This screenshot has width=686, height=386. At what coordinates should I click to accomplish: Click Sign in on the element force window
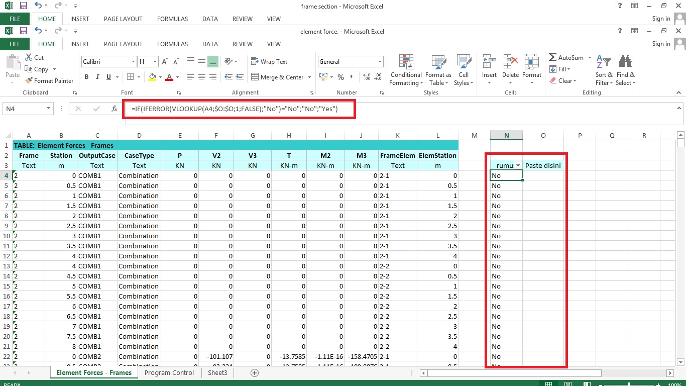[661, 44]
